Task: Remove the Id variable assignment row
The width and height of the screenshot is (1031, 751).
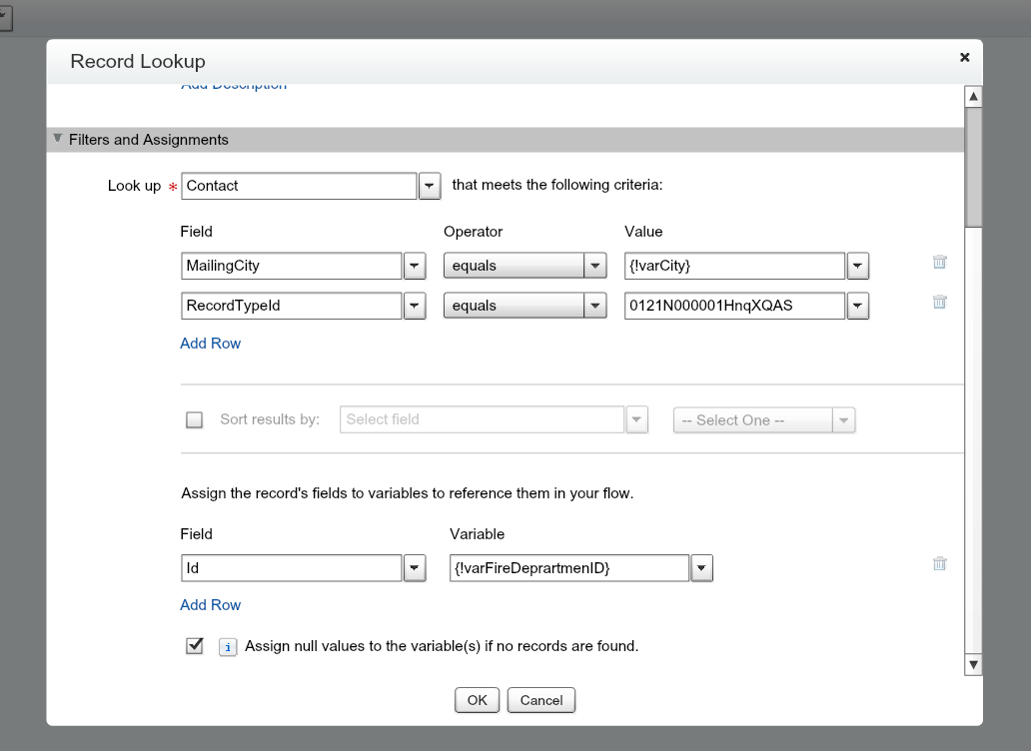Action: [939, 564]
